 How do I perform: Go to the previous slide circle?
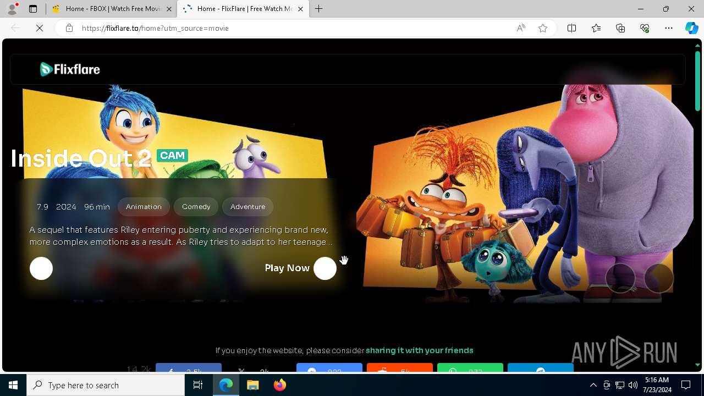620,278
